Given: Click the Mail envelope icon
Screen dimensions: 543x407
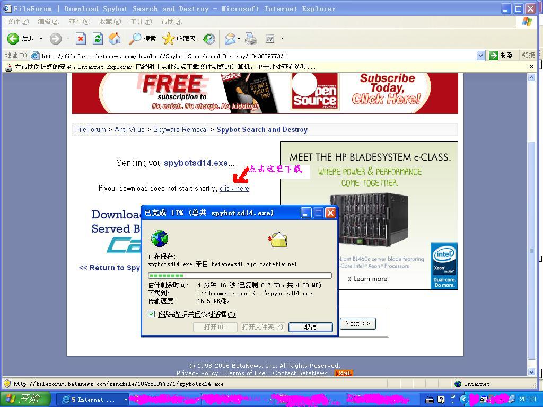Looking at the screenshot, I should (x=230, y=38).
